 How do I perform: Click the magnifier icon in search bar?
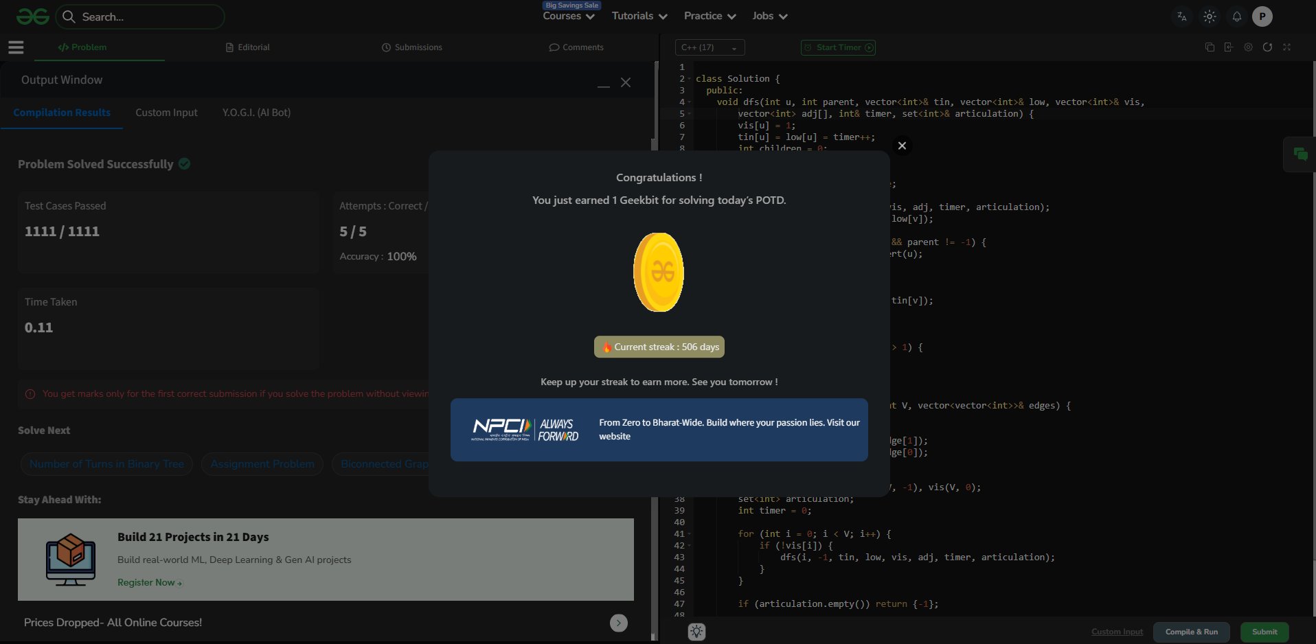pos(69,16)
